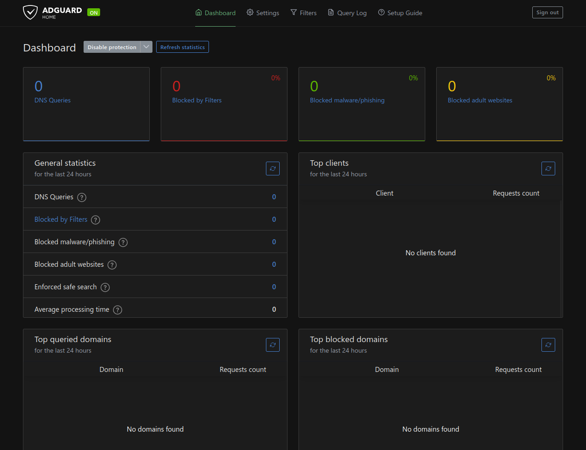Image resolution: width=586 pixels, height=450 pixels.
Task: Refresh the Top clients panel icon
Action: [548, 169]
